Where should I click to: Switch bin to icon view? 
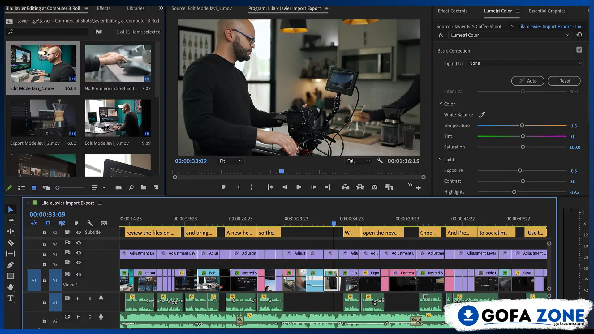coord(34,188)
